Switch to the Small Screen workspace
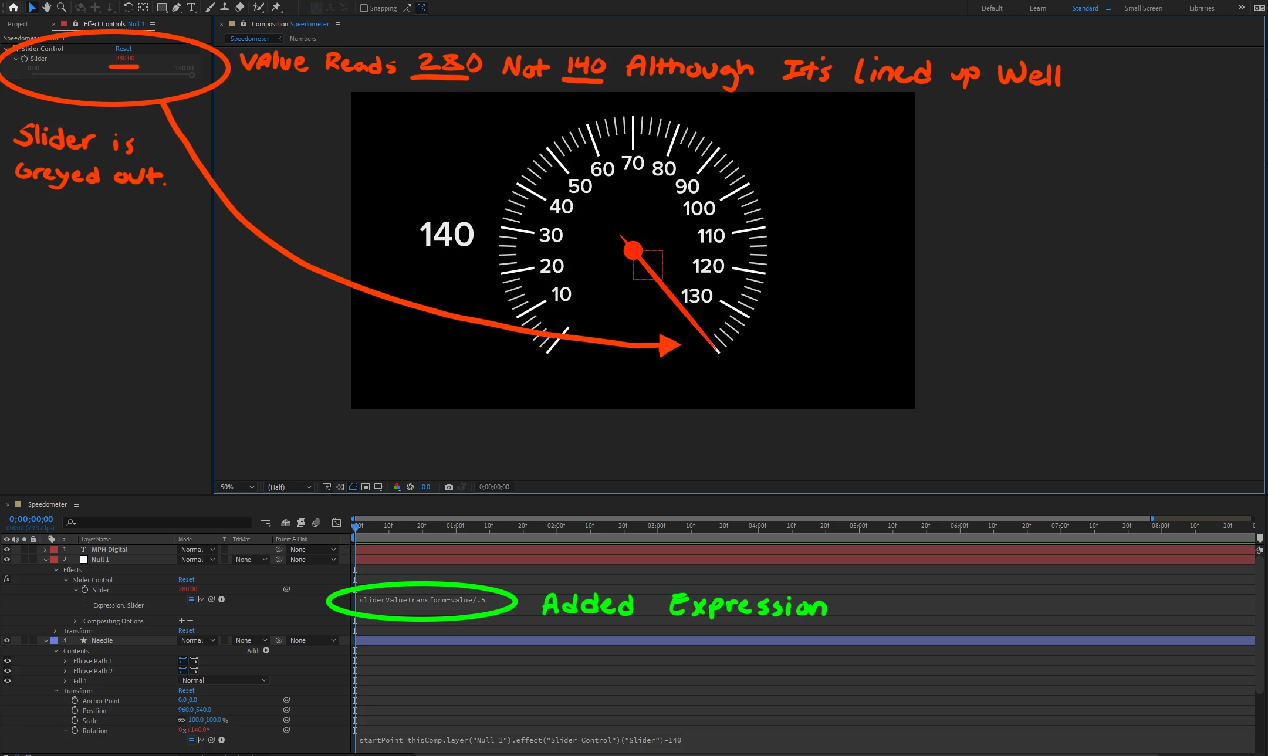Screen dimensions: 1268x756 pos(1143,8)
